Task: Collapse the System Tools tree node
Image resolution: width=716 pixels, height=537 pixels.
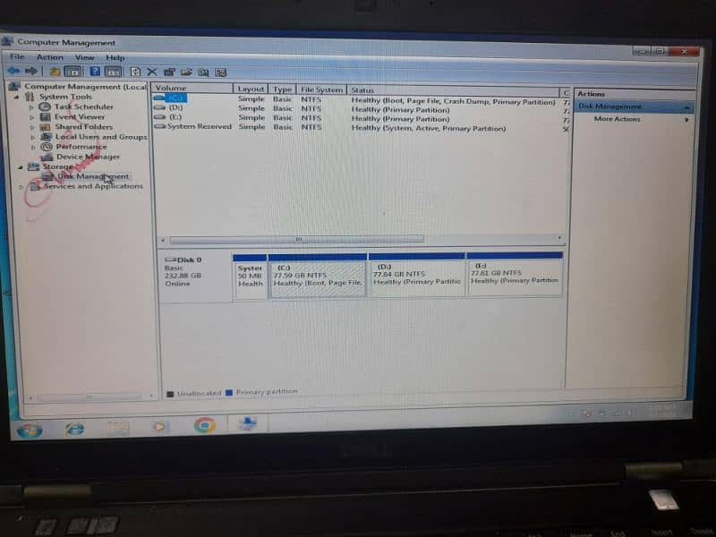Action: point(20,97)
